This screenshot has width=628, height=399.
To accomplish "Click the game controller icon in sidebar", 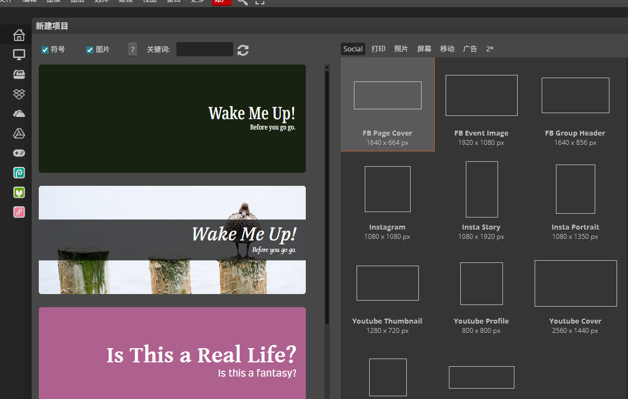I will click(19, 153).
